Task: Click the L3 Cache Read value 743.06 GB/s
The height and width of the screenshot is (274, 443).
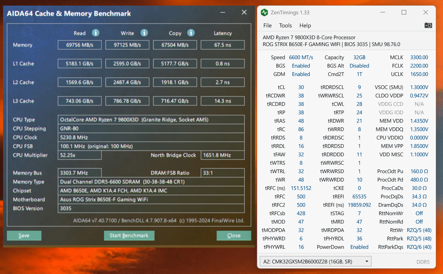Action: coord(80,101)
